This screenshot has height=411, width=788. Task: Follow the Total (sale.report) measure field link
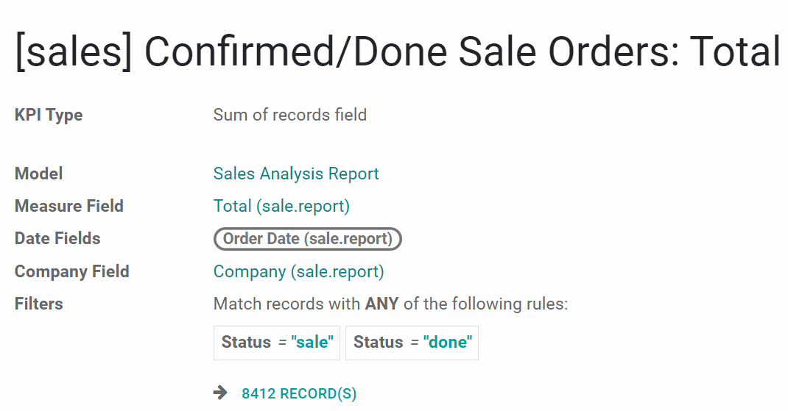point(281,206)
